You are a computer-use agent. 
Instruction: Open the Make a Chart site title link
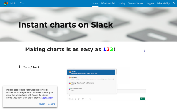point(19,4)
